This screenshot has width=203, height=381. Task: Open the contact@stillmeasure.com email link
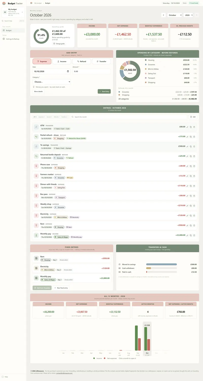64,373
